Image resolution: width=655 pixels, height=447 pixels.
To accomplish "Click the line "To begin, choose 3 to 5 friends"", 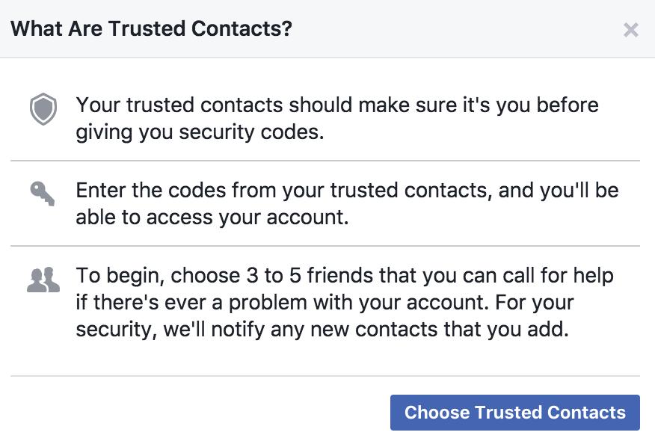I will click(344, 275).
